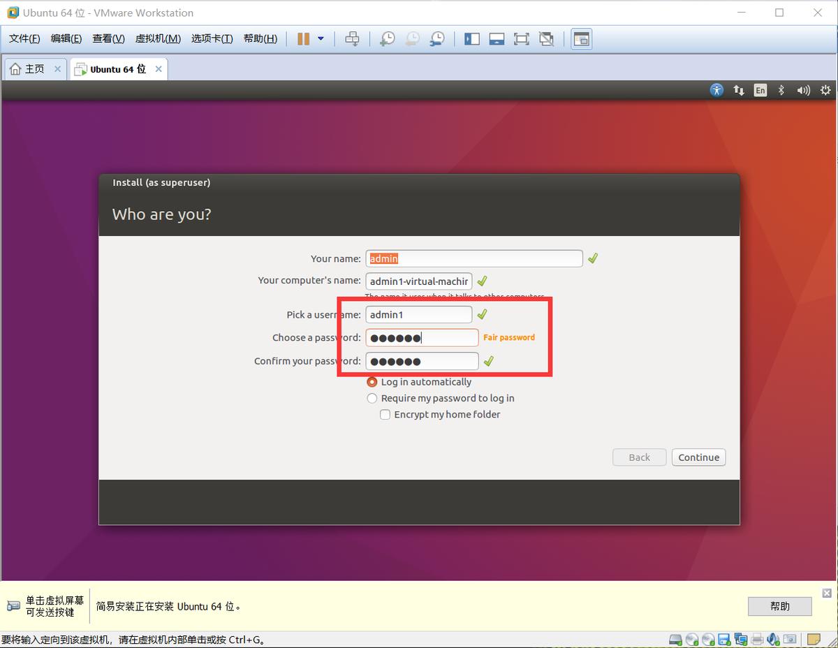Toggle Unity mode
The height and width of the screenshot is (648, 838).
click(546, 38)
